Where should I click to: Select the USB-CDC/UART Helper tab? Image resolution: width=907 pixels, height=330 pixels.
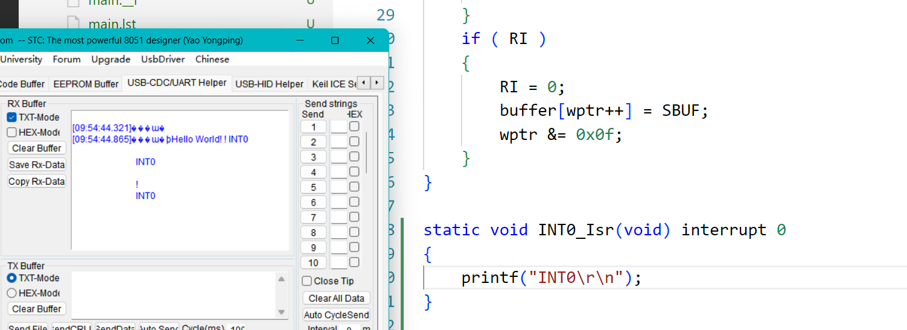click(x=177, y=83)
